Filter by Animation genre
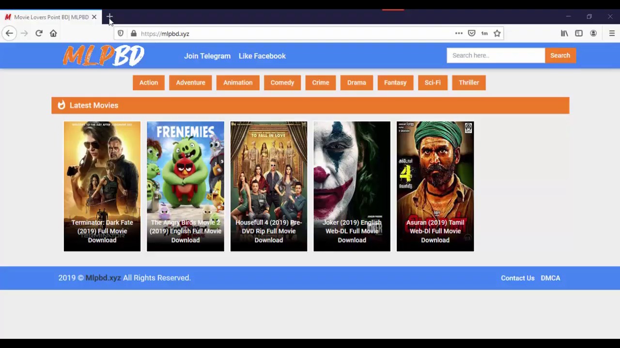The height and width of the screenshot is (348, 620). click(238, 83)
